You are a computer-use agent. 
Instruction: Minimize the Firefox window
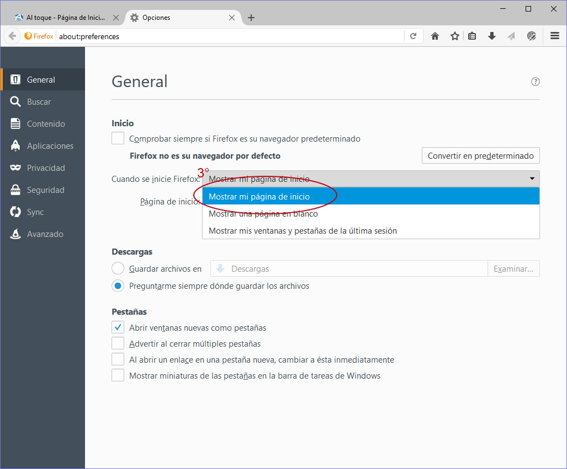point(502,9)
